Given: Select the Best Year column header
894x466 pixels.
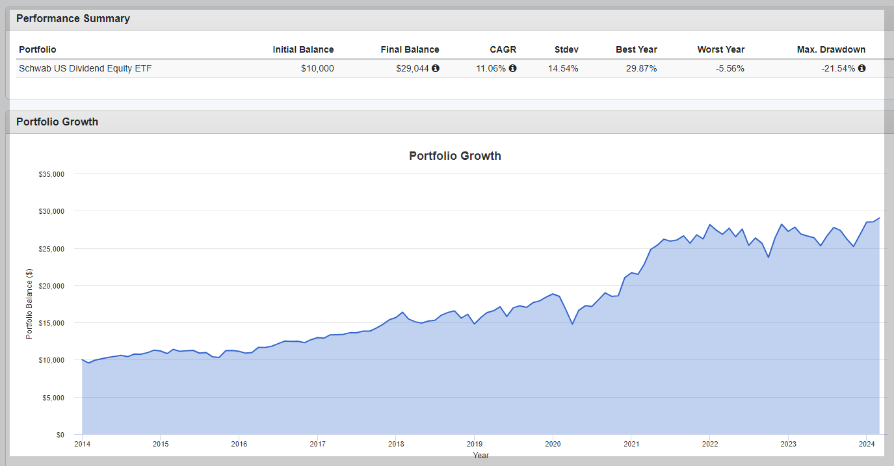Looking at the screenshot, I should [637, 49].
